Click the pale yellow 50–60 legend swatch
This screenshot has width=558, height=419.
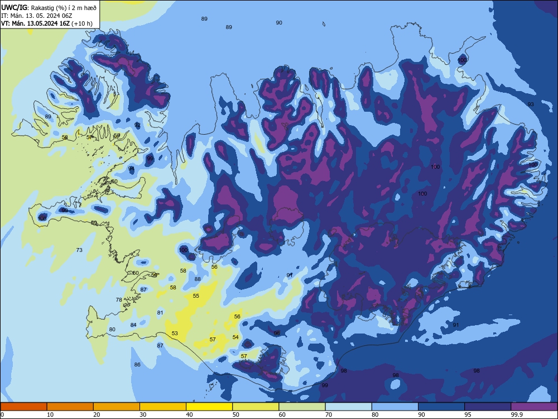pyautogui.click(x=256, y=407)
